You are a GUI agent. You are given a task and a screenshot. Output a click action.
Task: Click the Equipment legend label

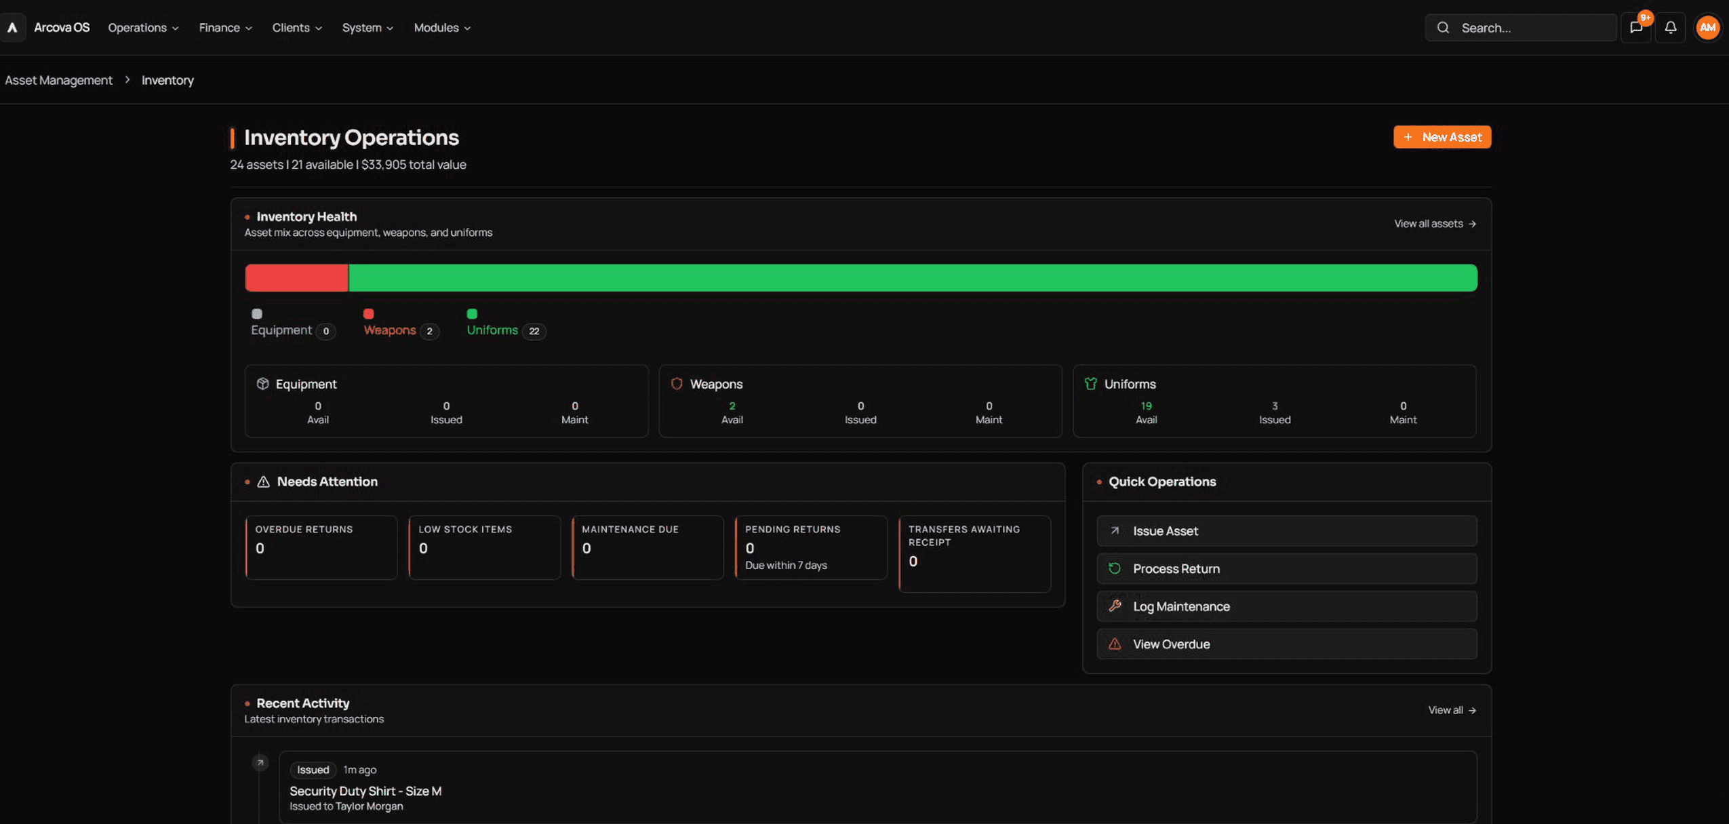(281, 330)
